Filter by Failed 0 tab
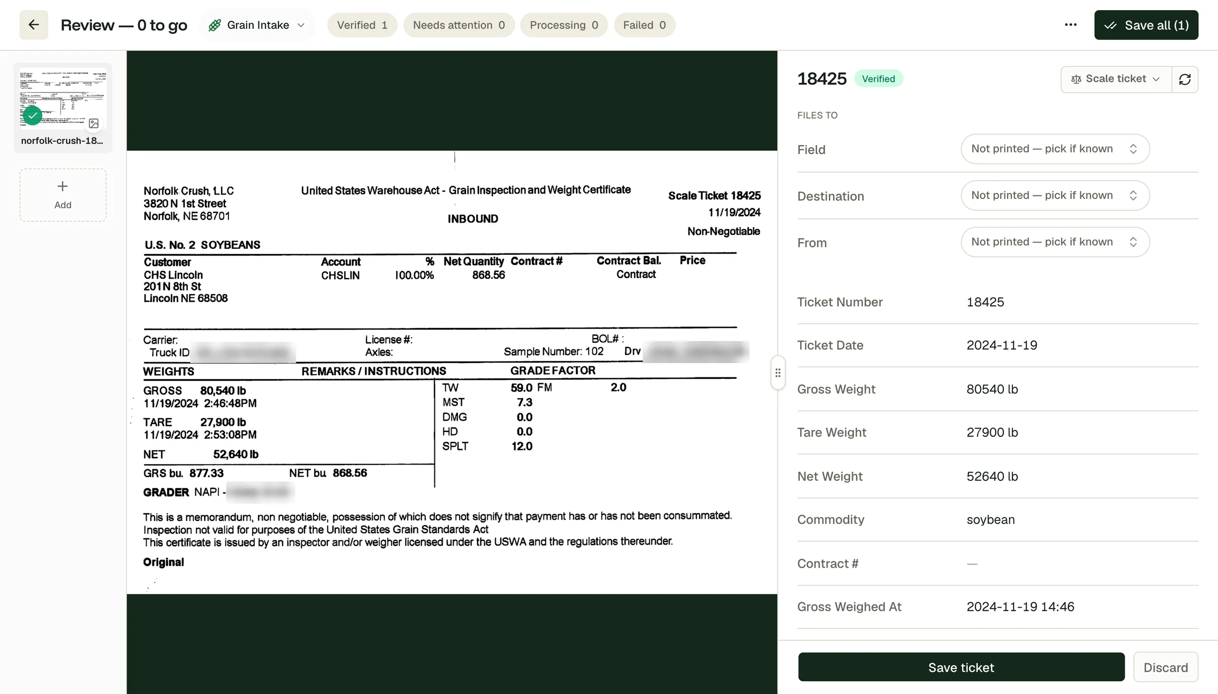Screen dimensions: 1218x694 click(x=645, y=25)
